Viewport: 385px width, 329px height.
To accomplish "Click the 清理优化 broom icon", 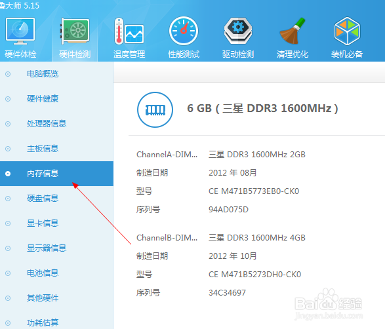I will click(x=293, y=31).
